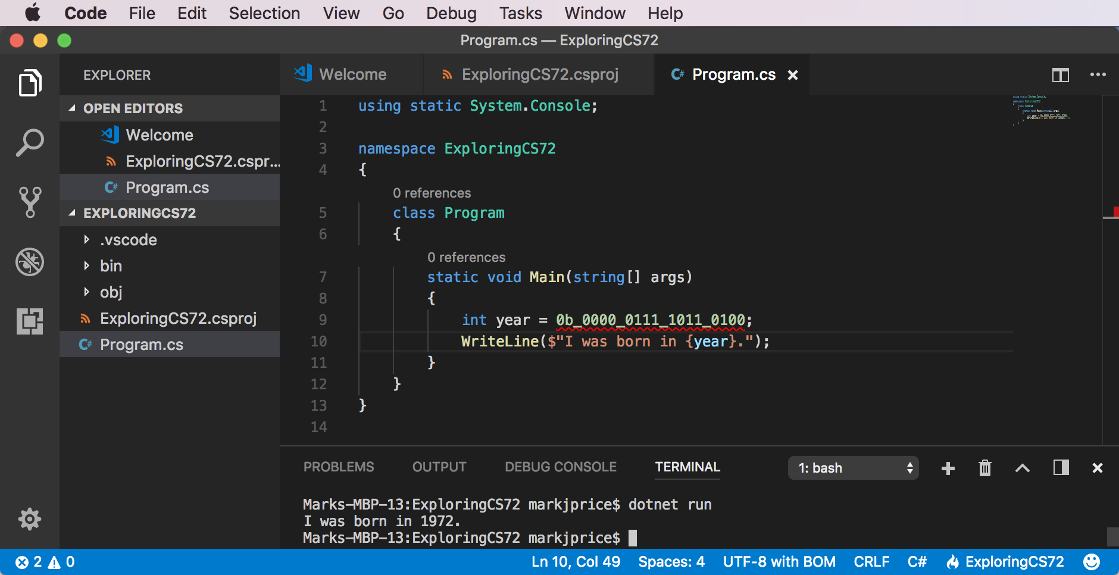
Task: Open ExploringCS72.csproj in the project tree
Action: 170,318
